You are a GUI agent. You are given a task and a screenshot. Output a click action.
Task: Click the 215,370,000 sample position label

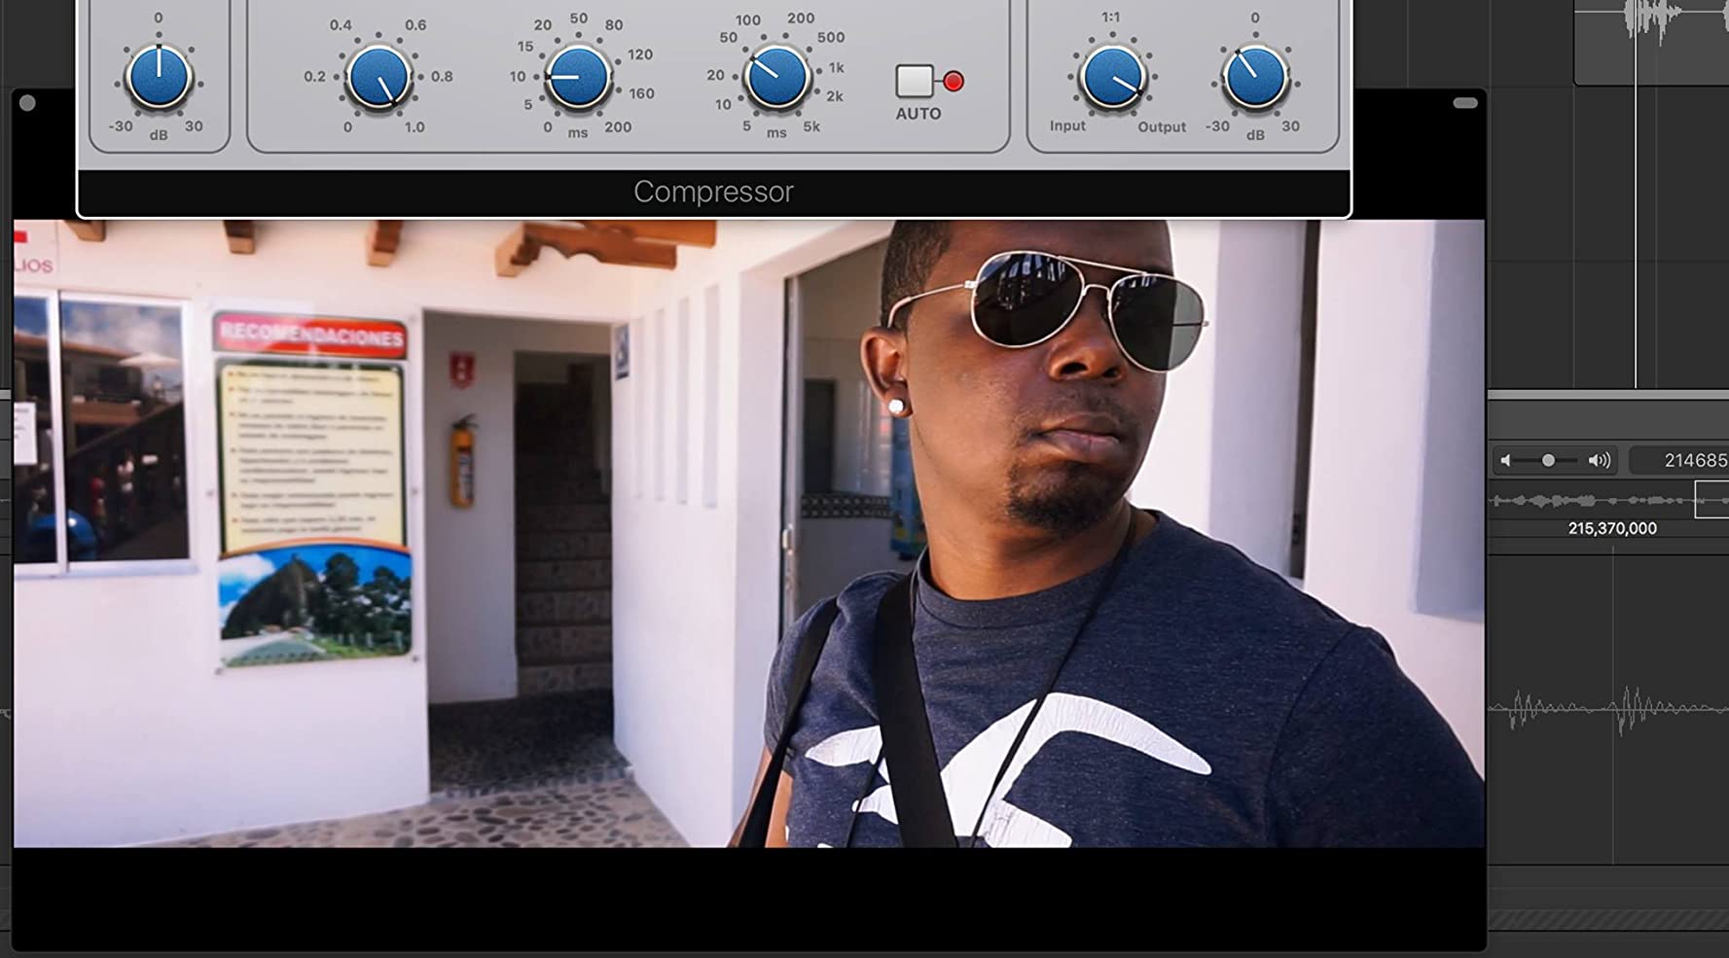pyautogui.click(x=1611, y=528)
